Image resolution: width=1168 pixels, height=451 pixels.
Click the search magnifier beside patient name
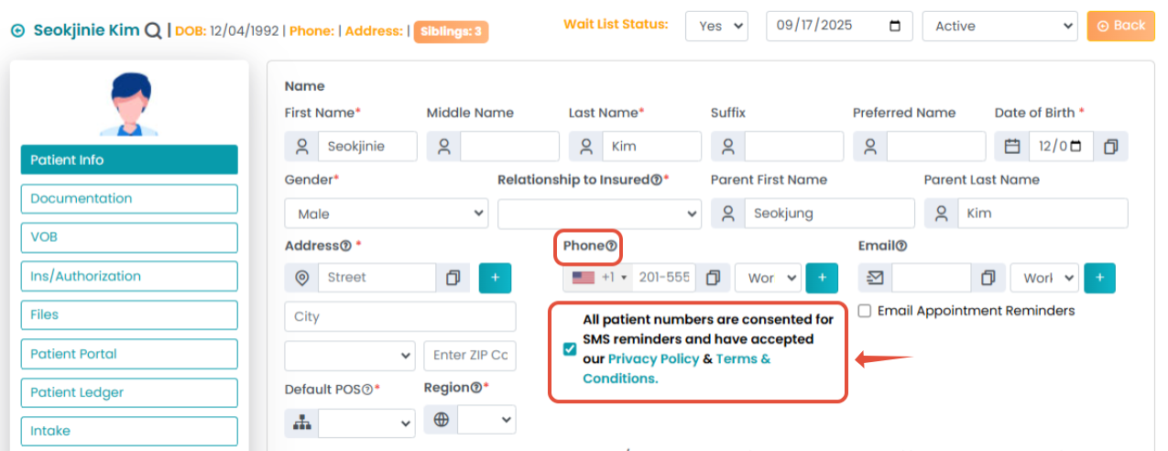tap(153, 30)
